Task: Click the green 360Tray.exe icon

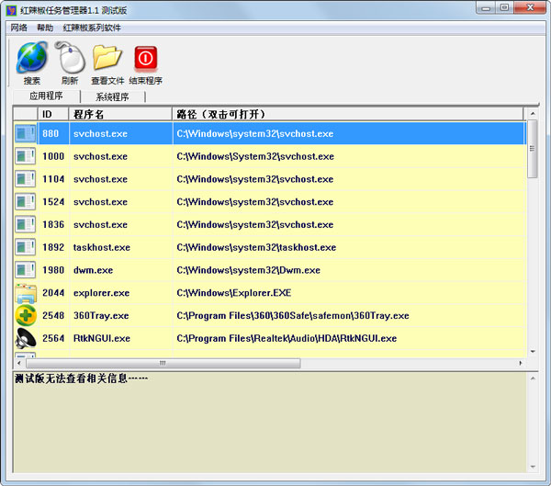Action: pos(26,315)
